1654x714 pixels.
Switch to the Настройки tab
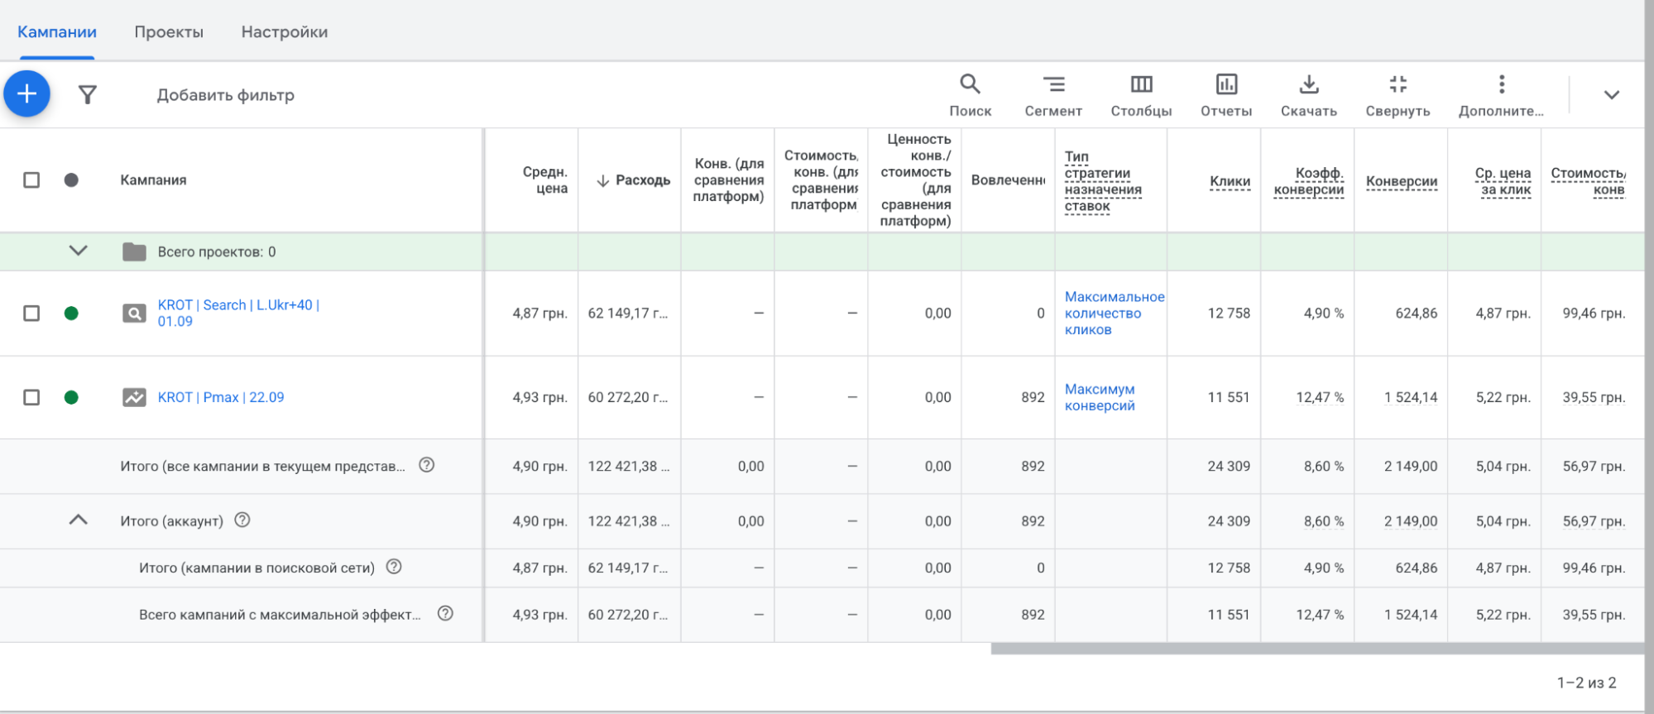click(x=284, y=32)
